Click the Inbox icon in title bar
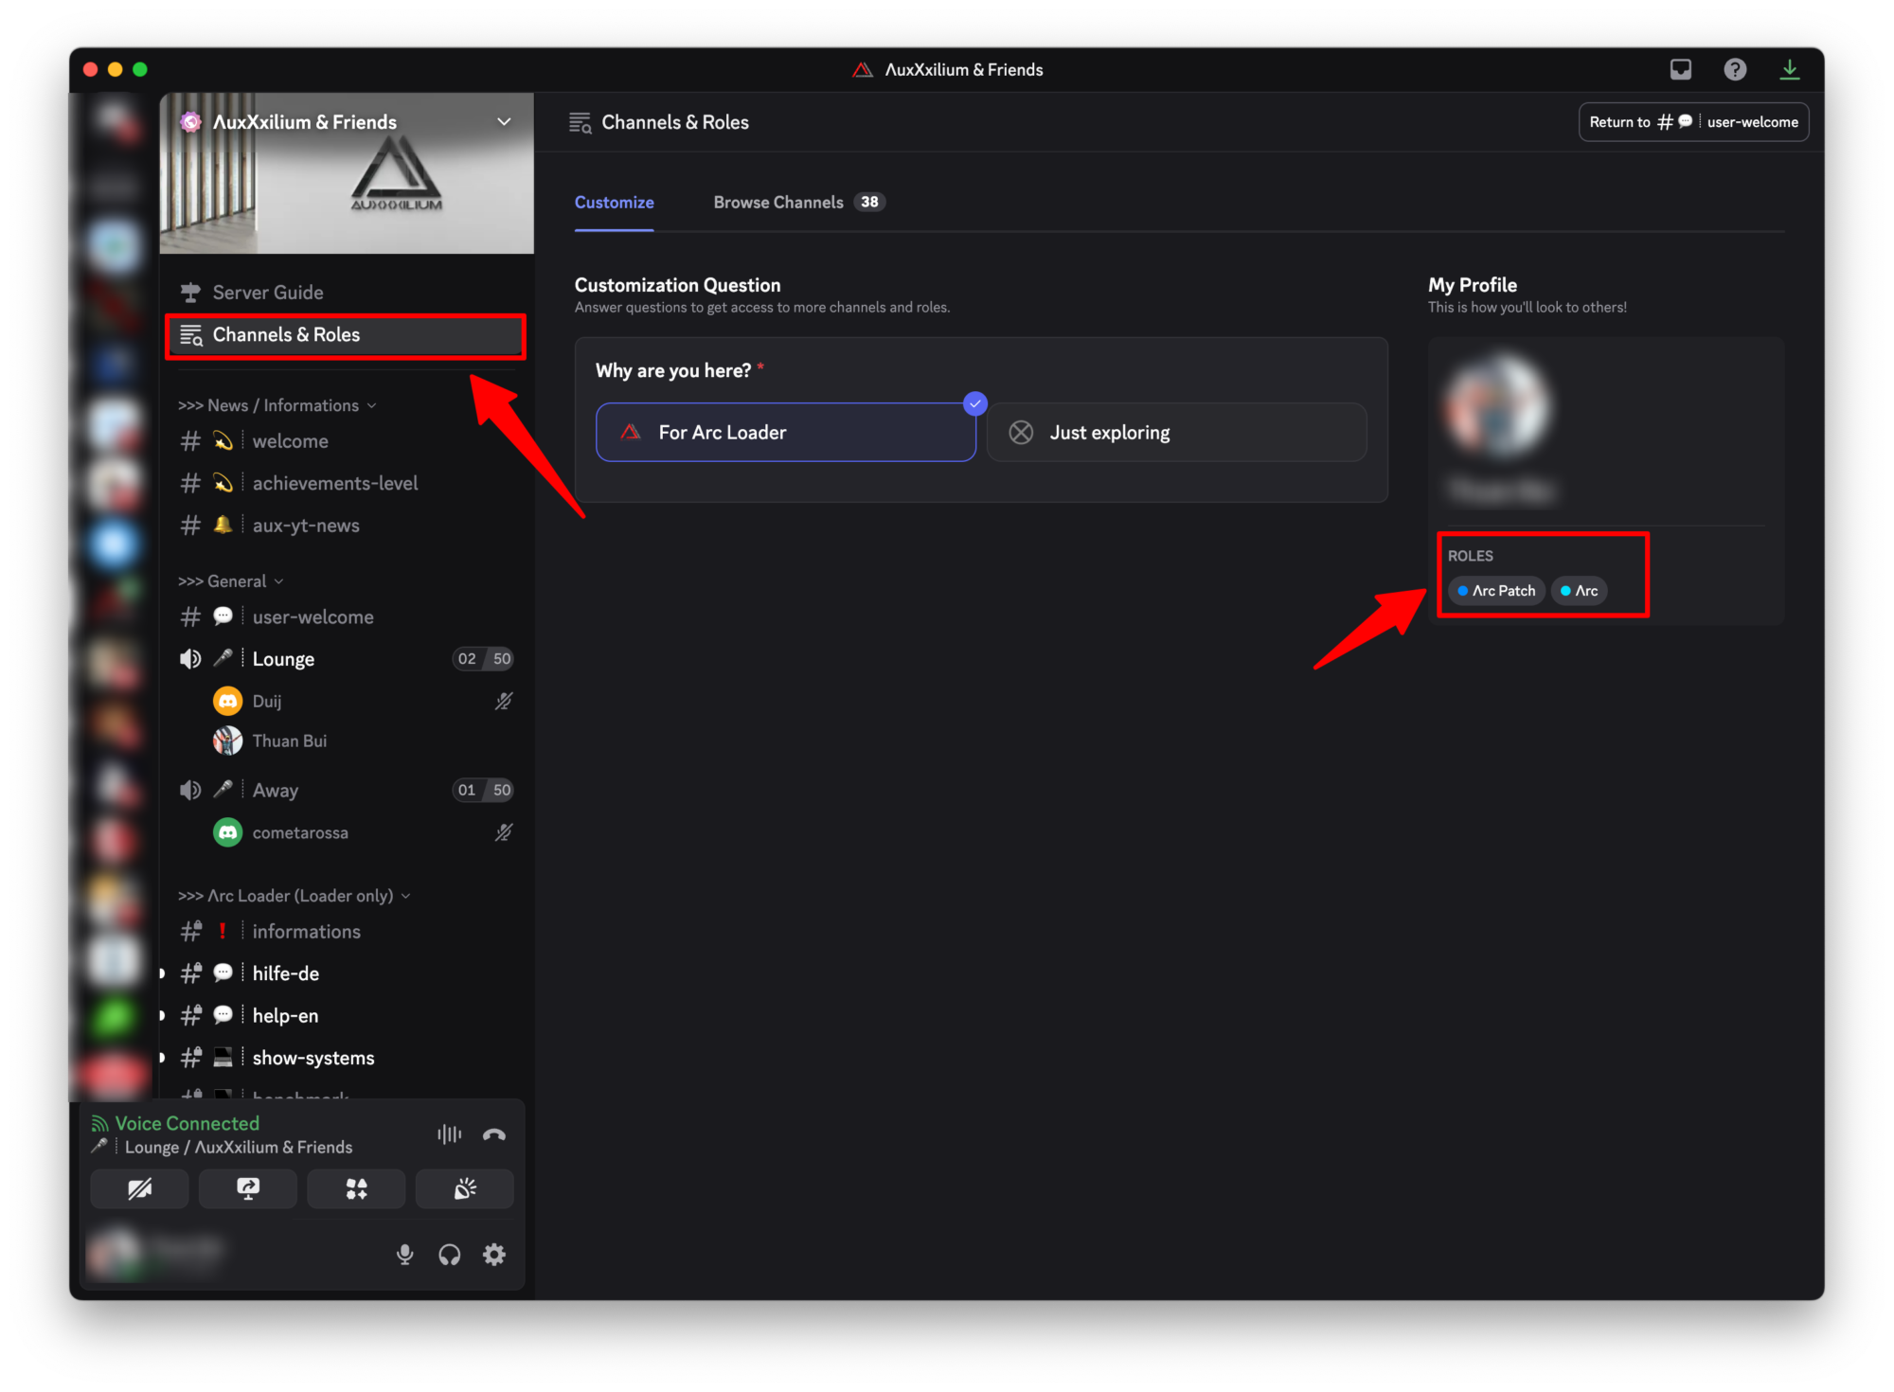Screen dimensions: 1894x1392 coord(1680,69)
